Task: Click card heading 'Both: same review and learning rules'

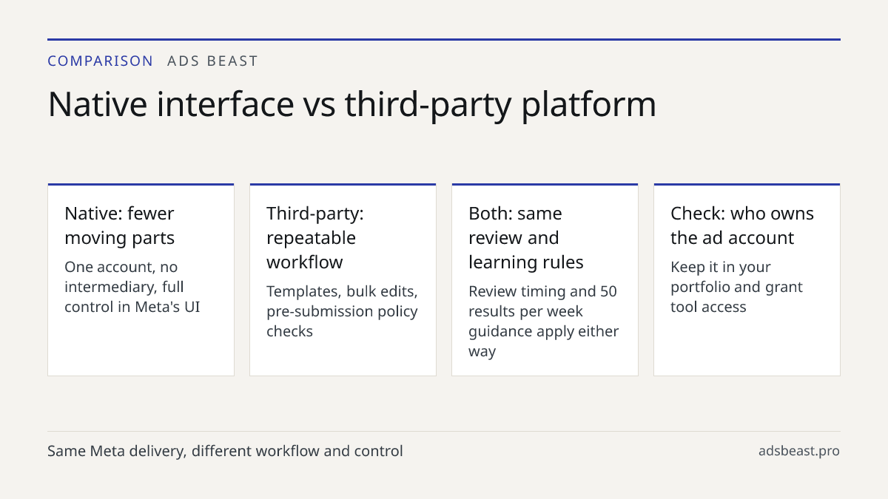Action: 526,237
